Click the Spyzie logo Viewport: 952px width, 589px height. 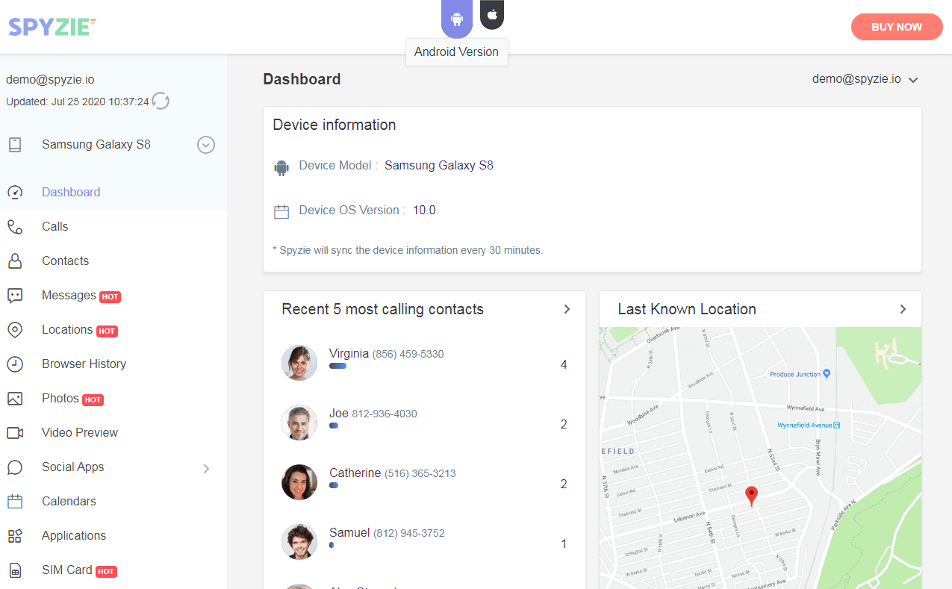(52, 27)
